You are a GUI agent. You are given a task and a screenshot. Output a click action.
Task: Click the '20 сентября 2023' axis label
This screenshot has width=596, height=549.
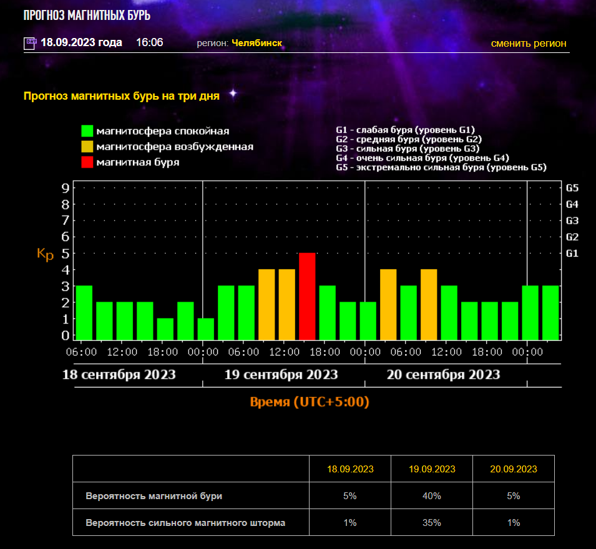pos(443,375)
